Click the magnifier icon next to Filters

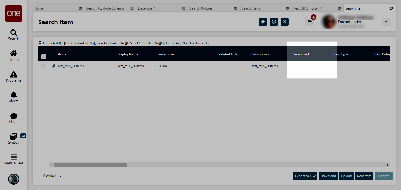(x=40, y=43)
